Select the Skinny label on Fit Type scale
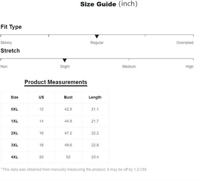This screenshot has width=206, height=181. coord(6,43)
